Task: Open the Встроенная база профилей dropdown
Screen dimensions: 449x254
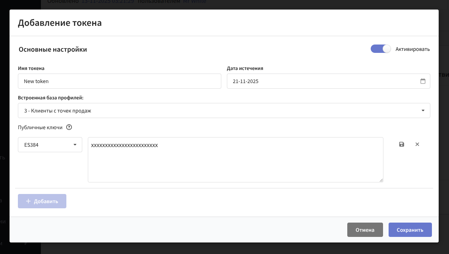Action: pyautogui.click(x=224, y=111)
